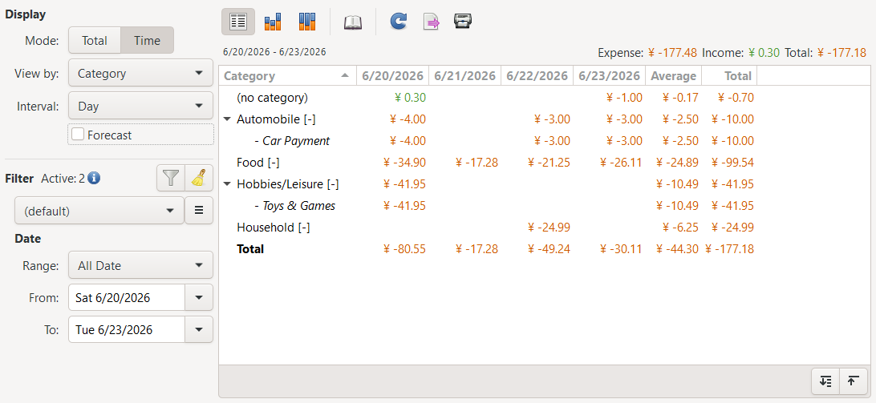Image resolution: width=876 pixels, height=403 pixels.
Task: Click the Food average ¥ -24.89 cell
Action: click(x=677, y=163)
